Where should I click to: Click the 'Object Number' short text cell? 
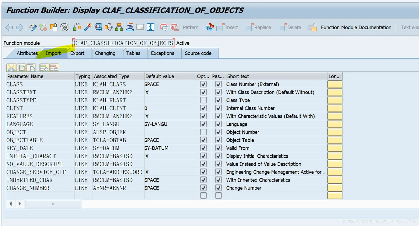276,132
